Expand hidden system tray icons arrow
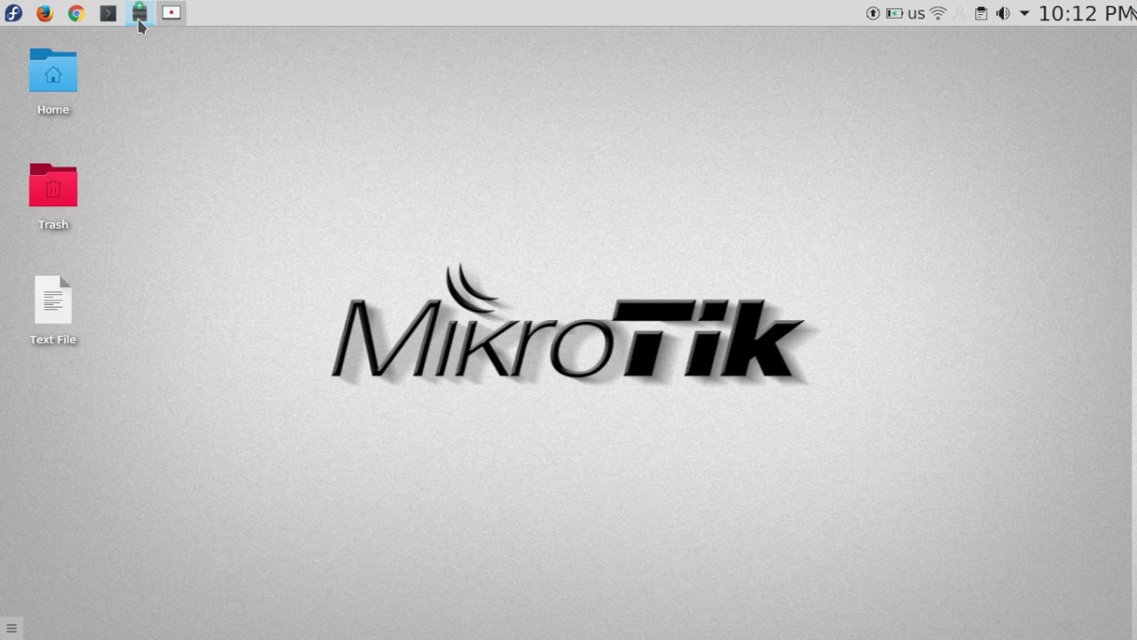The height and width of the screenshot is (640, 1137). click(x=1024, y=13)
